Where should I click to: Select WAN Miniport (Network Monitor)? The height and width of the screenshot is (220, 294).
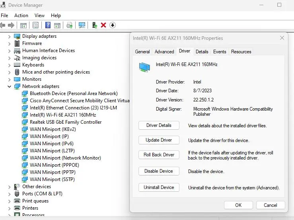click(65, 158)
